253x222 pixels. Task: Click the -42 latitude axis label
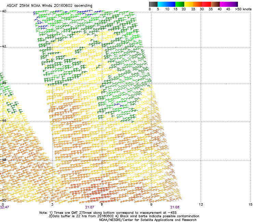click(3, 46)
